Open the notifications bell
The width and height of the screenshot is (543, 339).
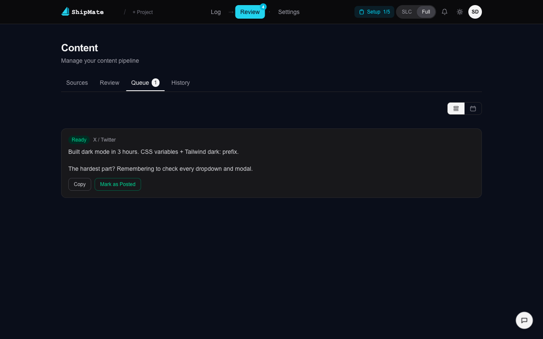(445, 12)
